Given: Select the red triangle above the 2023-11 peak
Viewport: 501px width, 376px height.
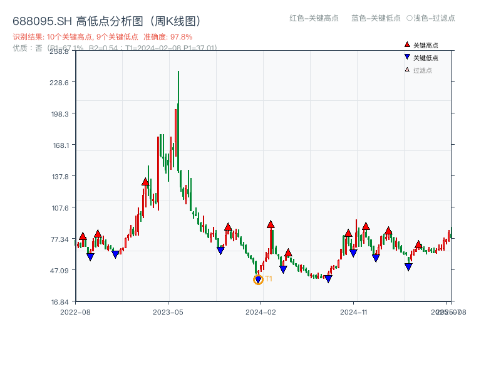Looking at the screenshot, I should point(229,227).
